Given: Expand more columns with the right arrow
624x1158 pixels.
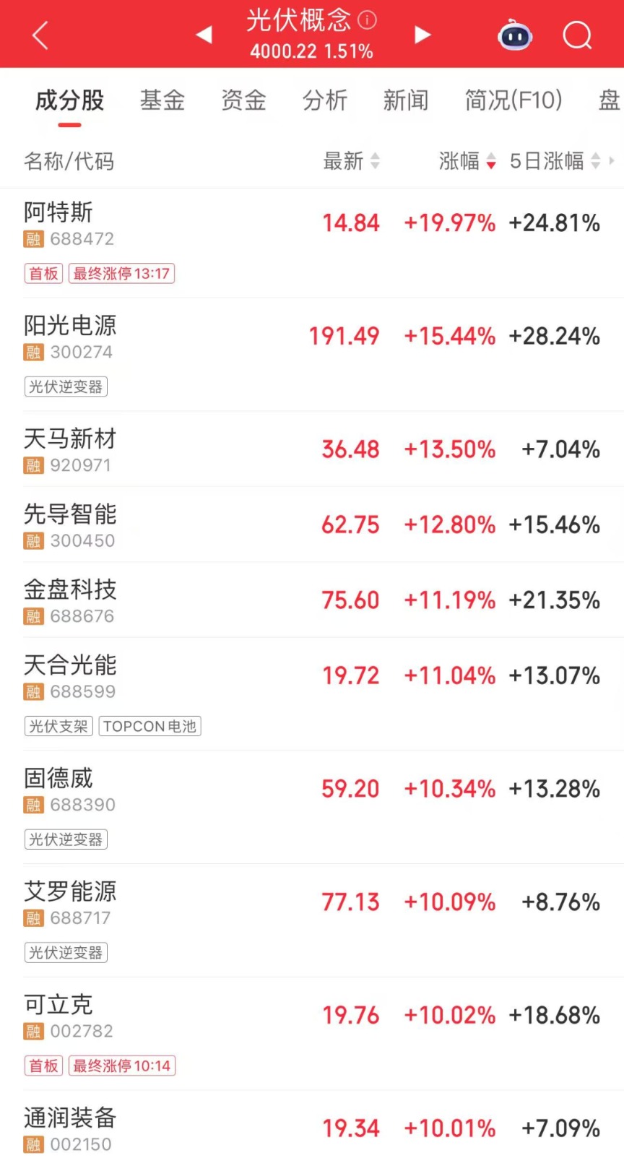Looking at the screenshot, I should point(612,161).
